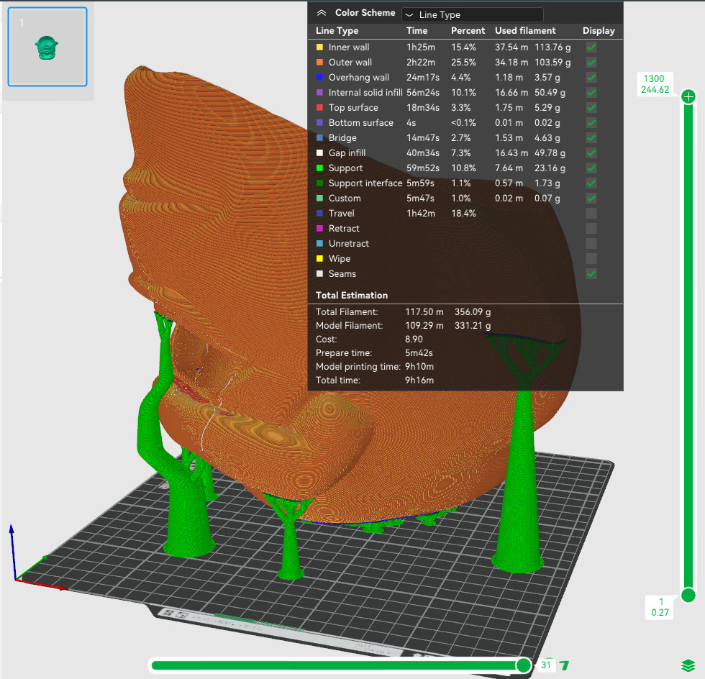
Task: Click the "Outer wall" row label
Action: [x=350, y=63]
